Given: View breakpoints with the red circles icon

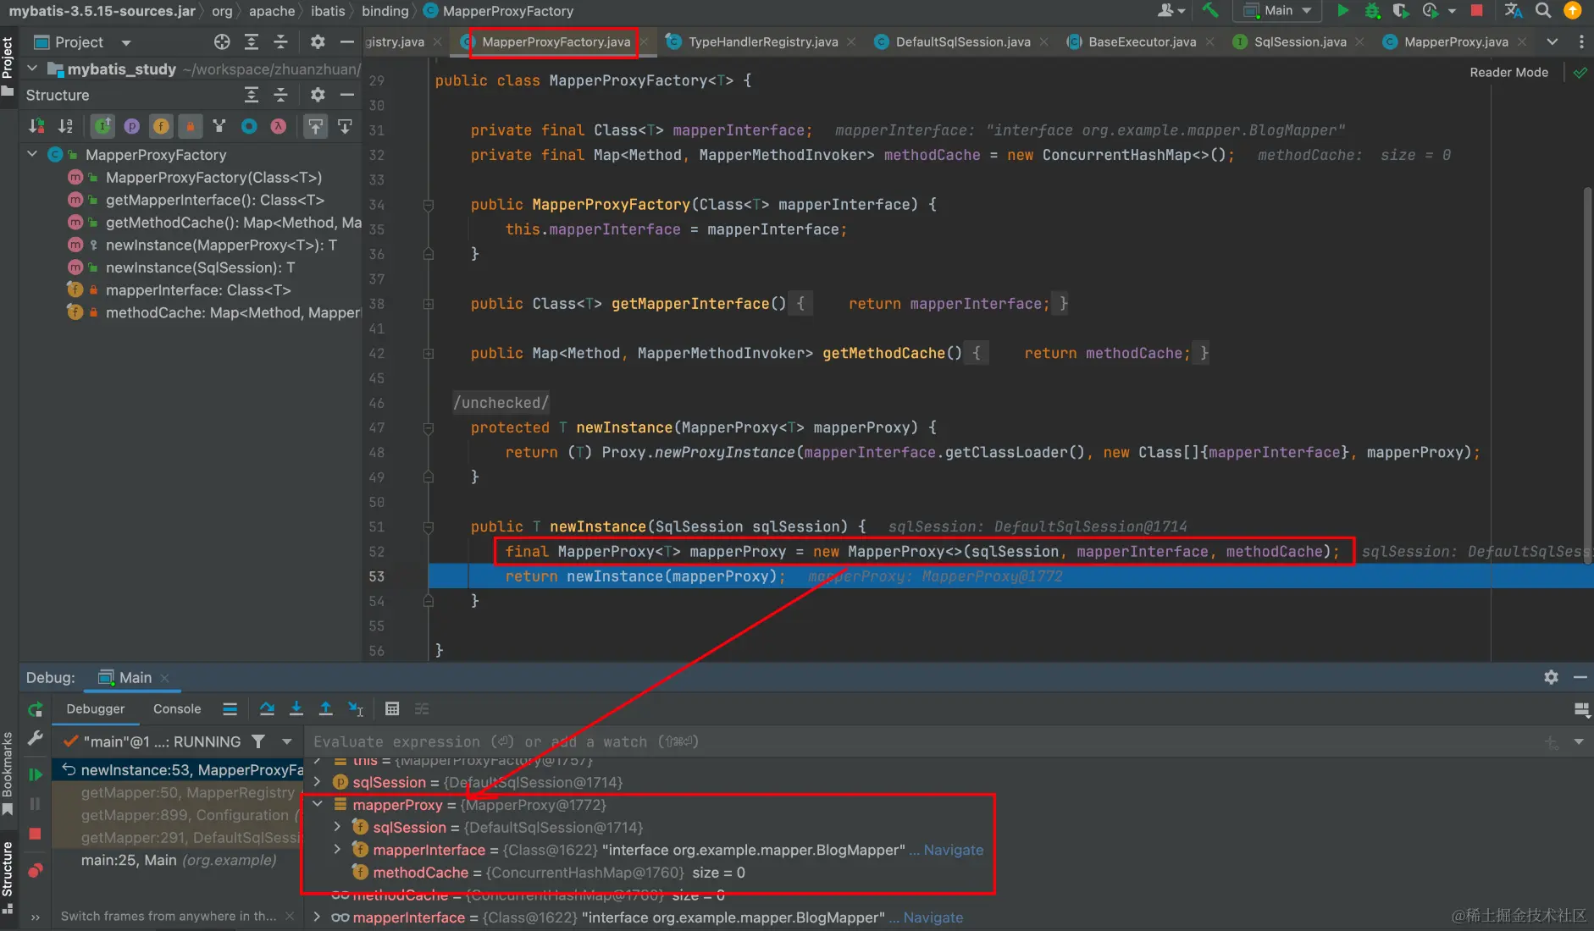Looking at the screenshot, I should coord(36,870).
